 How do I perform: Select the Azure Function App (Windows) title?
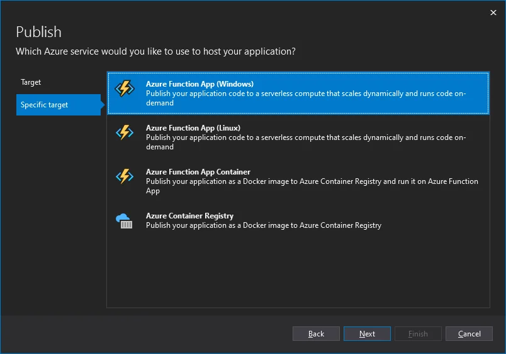[200, 84]
